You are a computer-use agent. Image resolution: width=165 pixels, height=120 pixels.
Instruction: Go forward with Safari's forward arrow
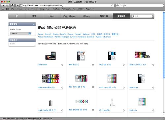click(7, 5)
